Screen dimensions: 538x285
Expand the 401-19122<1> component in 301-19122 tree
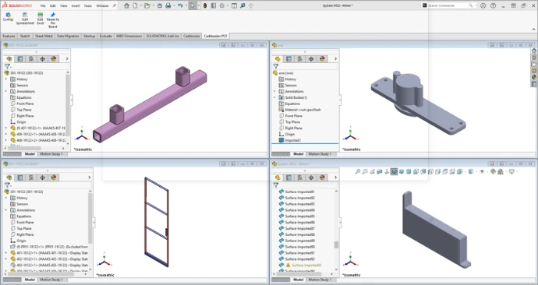click(5, 253)
